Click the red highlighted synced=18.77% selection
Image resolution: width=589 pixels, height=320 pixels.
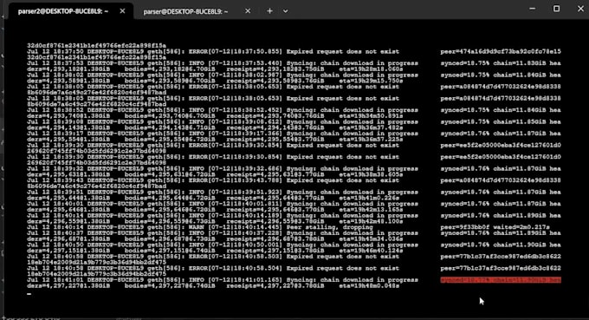501,280
